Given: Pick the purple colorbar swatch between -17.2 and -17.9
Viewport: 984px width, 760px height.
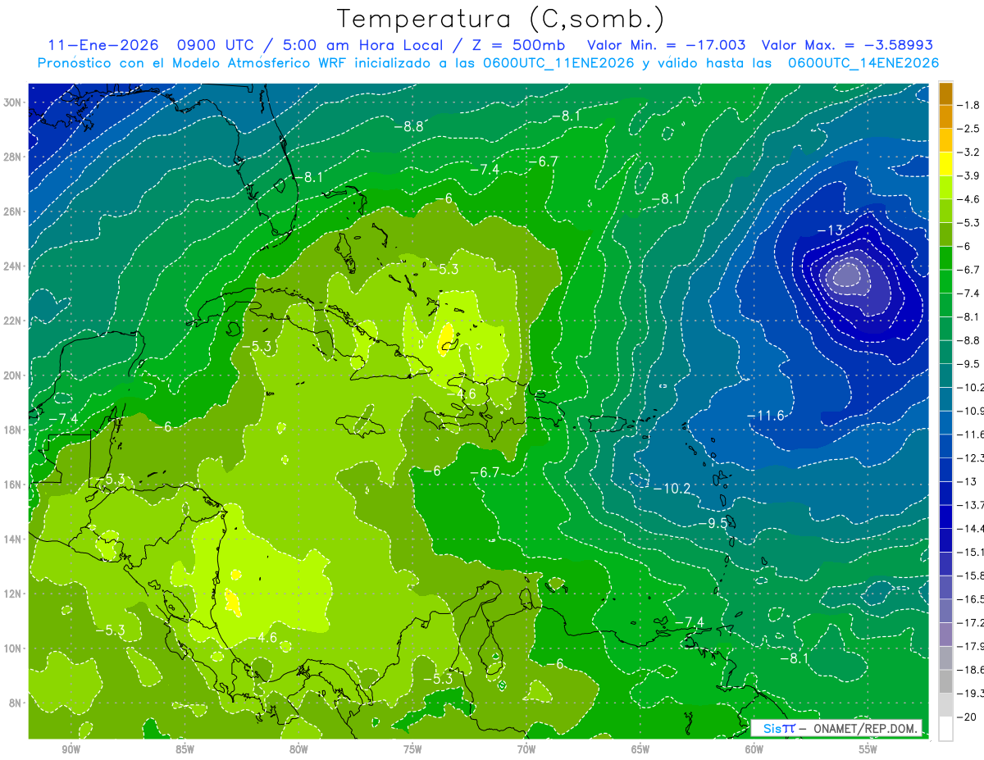Looking at the screenshot, I should tap(945, 635).
